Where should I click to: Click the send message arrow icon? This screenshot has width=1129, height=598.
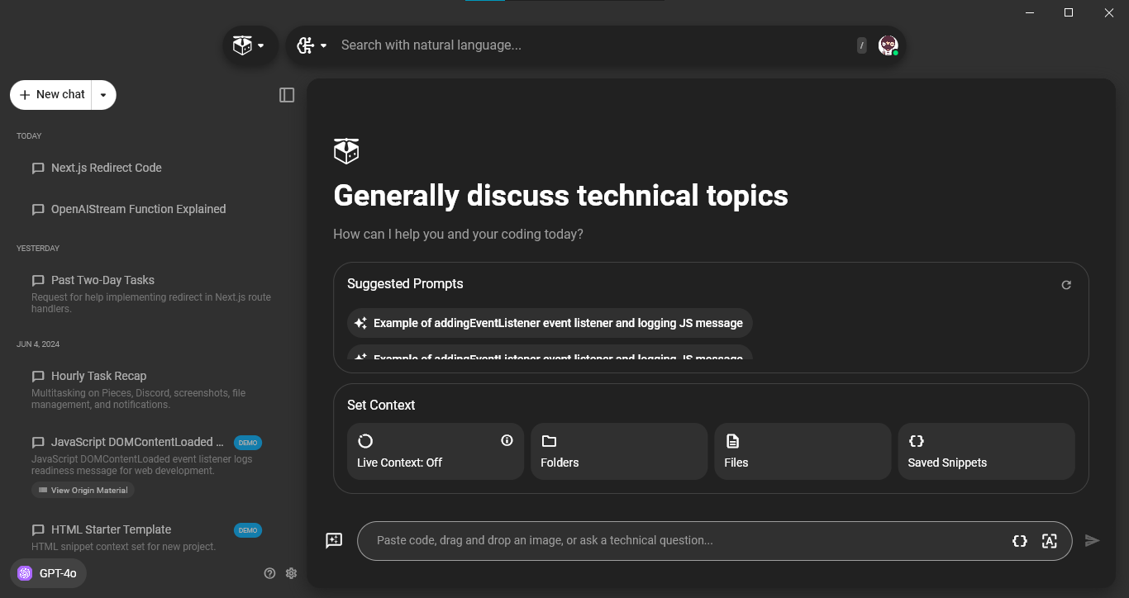click(1092, 540)
